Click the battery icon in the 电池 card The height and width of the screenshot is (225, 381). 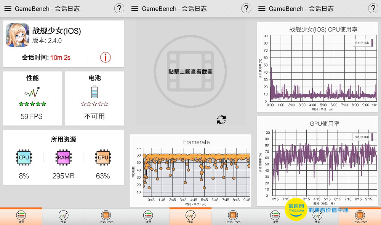pyautogui.click(x=94, y=92)
